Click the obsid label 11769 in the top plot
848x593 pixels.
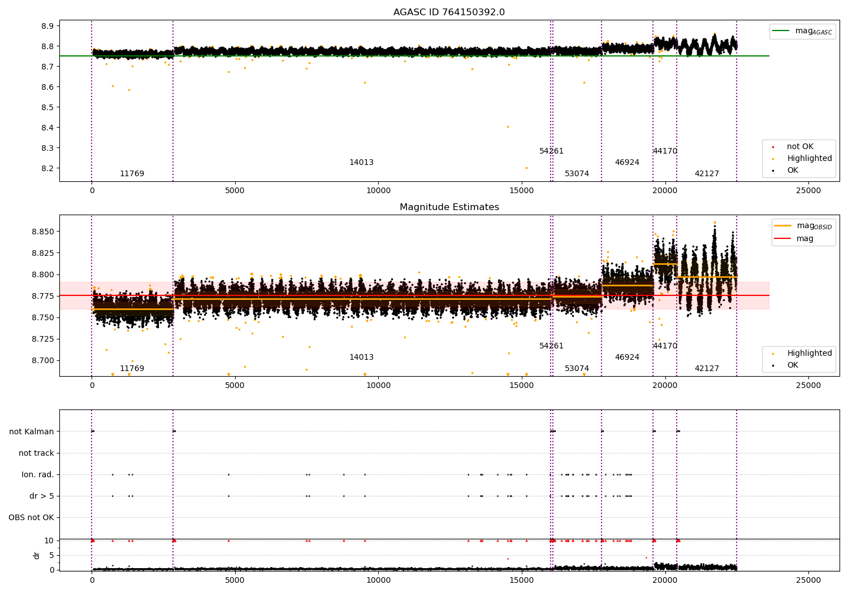click(132, 174)
